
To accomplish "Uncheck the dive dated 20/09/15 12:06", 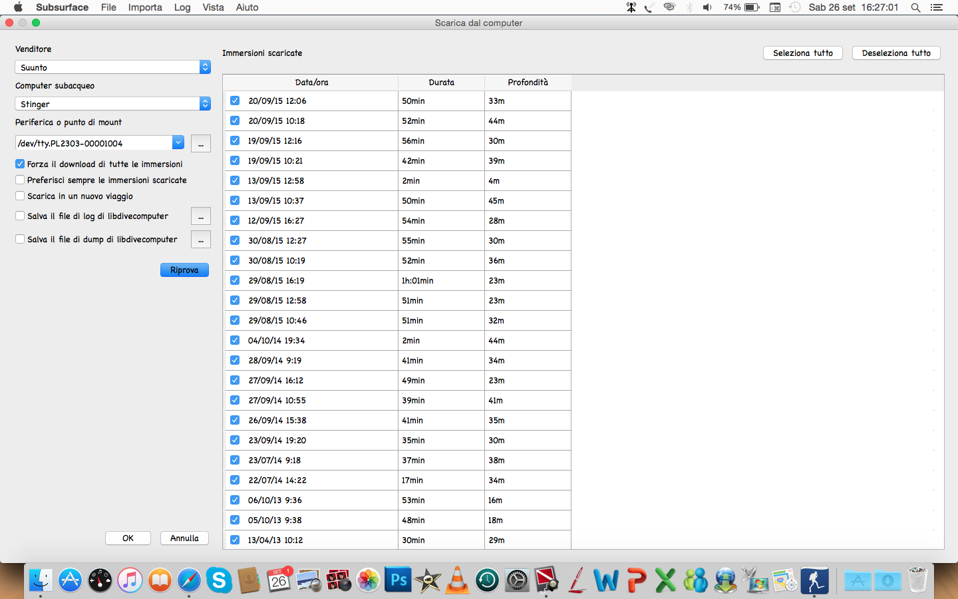I will [x=235, y=100].
